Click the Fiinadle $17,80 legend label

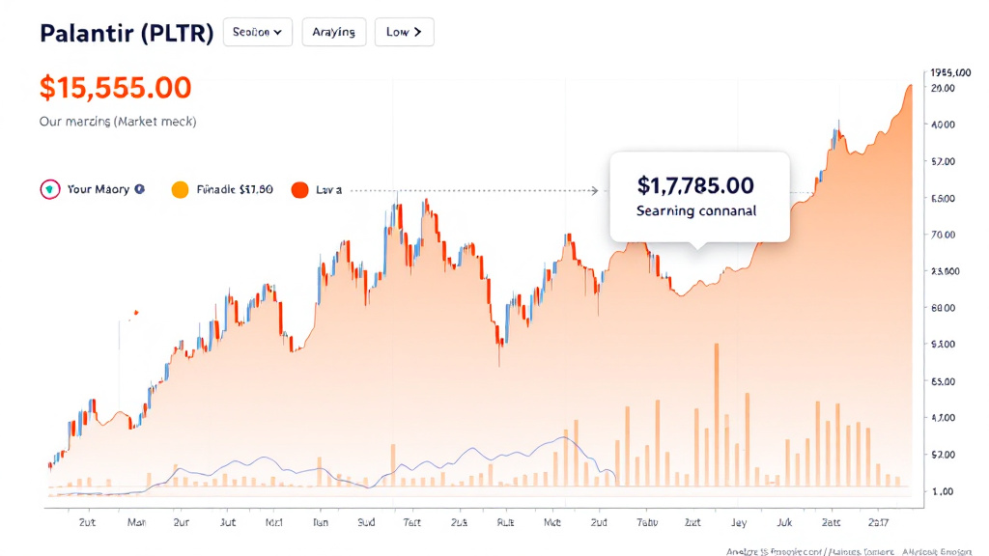235,189
